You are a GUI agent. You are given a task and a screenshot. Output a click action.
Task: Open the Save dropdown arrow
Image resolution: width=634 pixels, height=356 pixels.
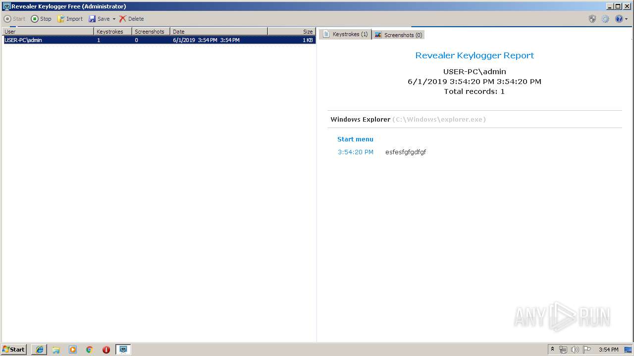114,19
